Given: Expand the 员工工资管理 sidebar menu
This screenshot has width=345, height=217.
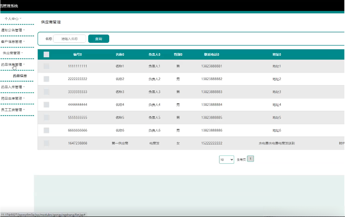Looking at the screenshot, I should (13, 110).
